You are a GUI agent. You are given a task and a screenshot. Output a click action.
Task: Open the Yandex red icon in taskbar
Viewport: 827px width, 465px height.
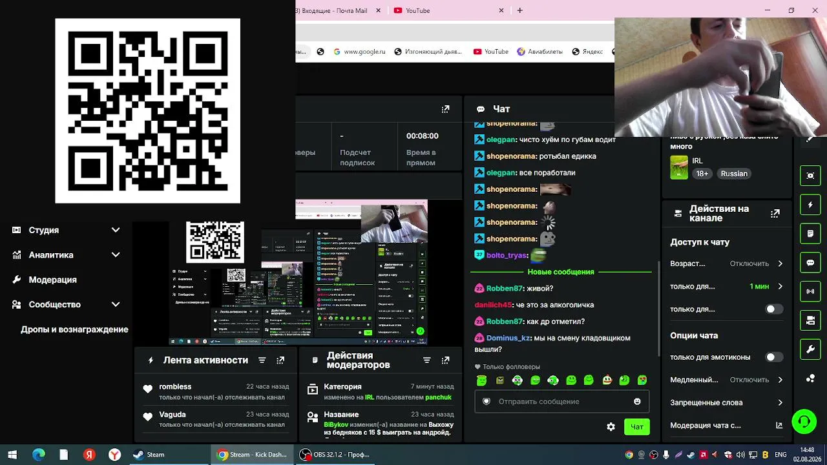point(89,455)
